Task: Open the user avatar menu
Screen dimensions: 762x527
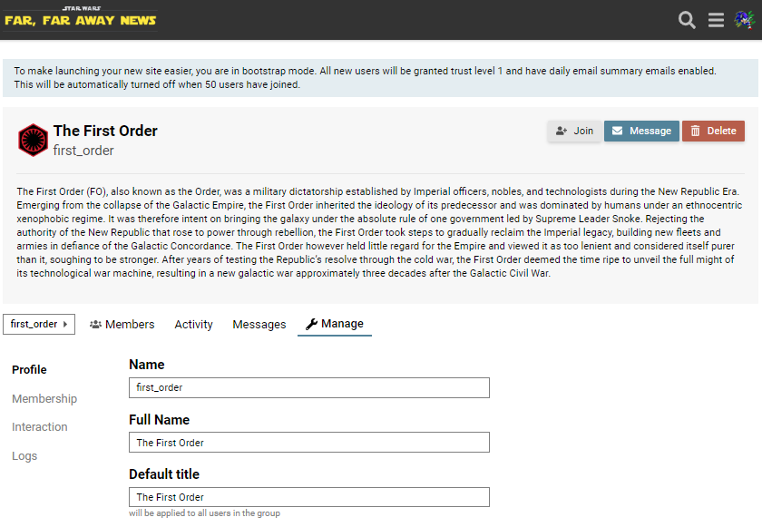Action: click(x=744, y=20)
